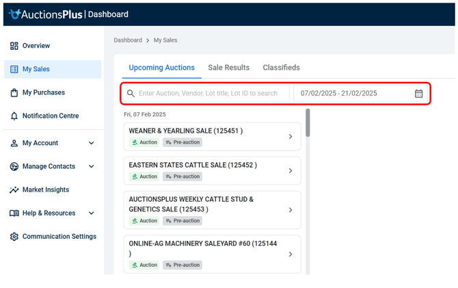The width and height of the screenshot is (458, 288).
Task: Click the Dashboard breadcrumb link
Action: click(x=128, y=40)
